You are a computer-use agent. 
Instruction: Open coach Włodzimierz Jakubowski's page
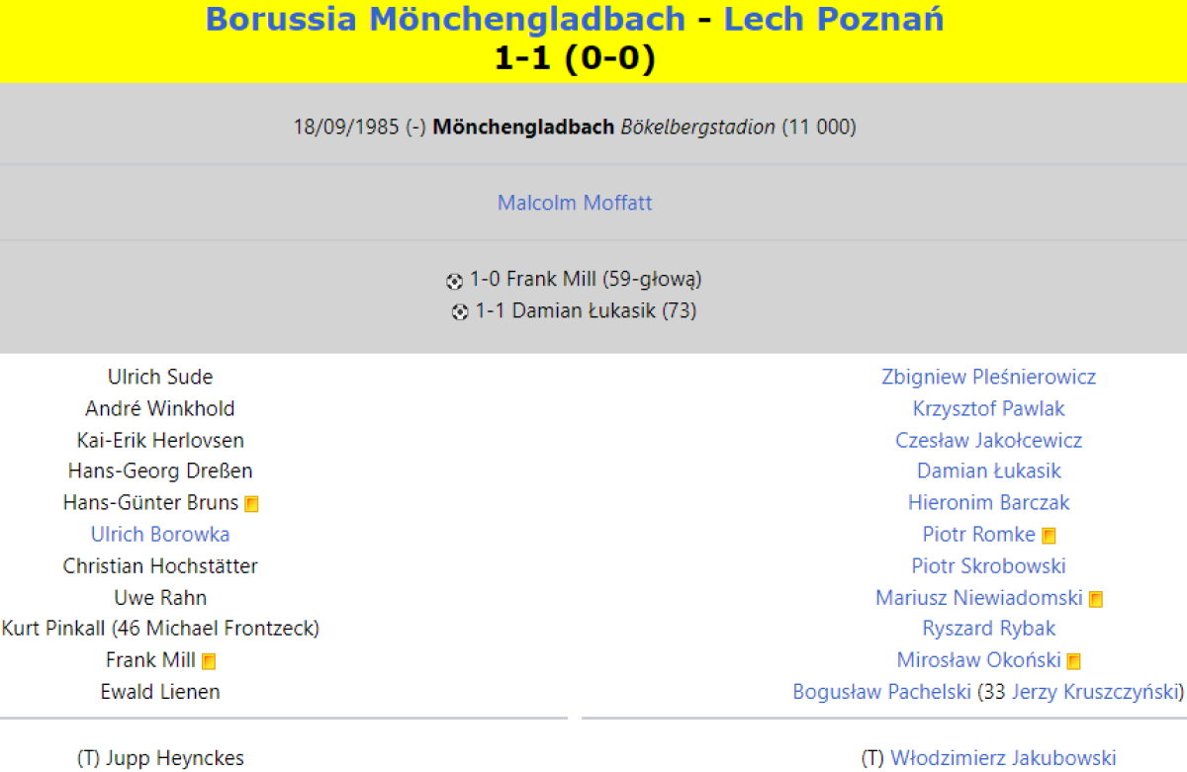pos(1003,758)
